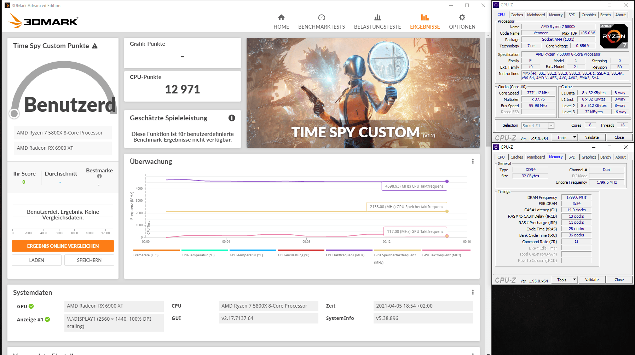
Task: Click the LADEN button
Action: [x=36, y=260]
